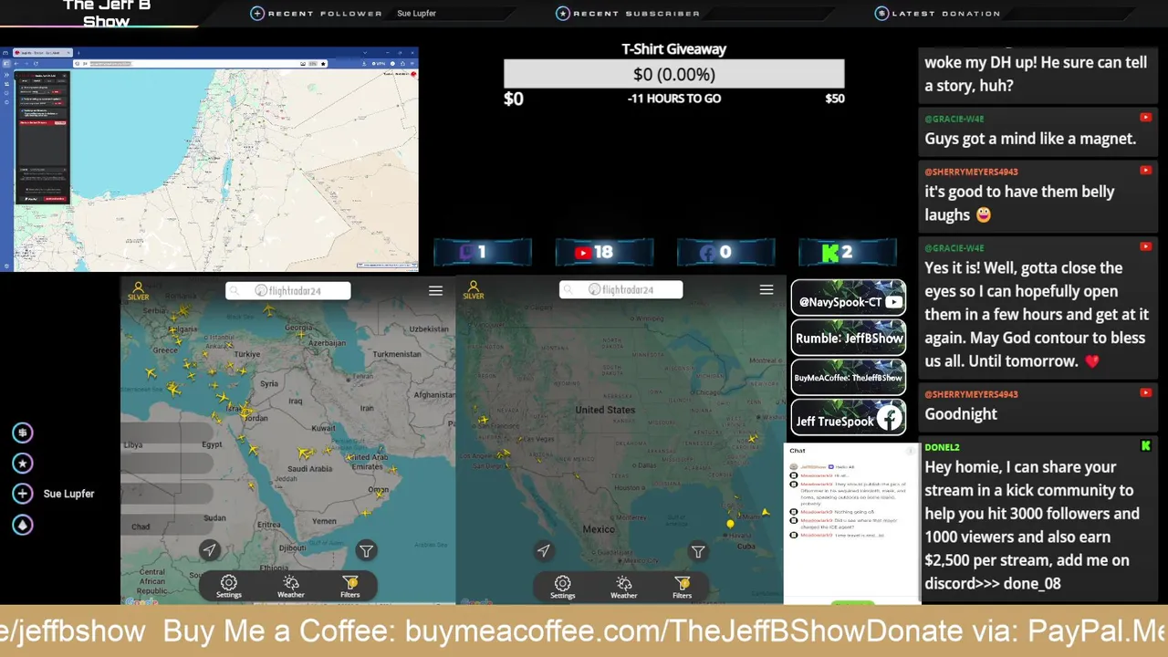Viewport: 1168px width, 657px height.
Task: Click username @SHERRYMEYERS4943 above belly laughs message
Action: tap(971, 172)
